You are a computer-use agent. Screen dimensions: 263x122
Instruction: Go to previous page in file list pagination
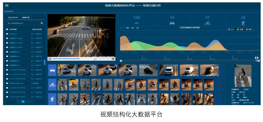19,101
